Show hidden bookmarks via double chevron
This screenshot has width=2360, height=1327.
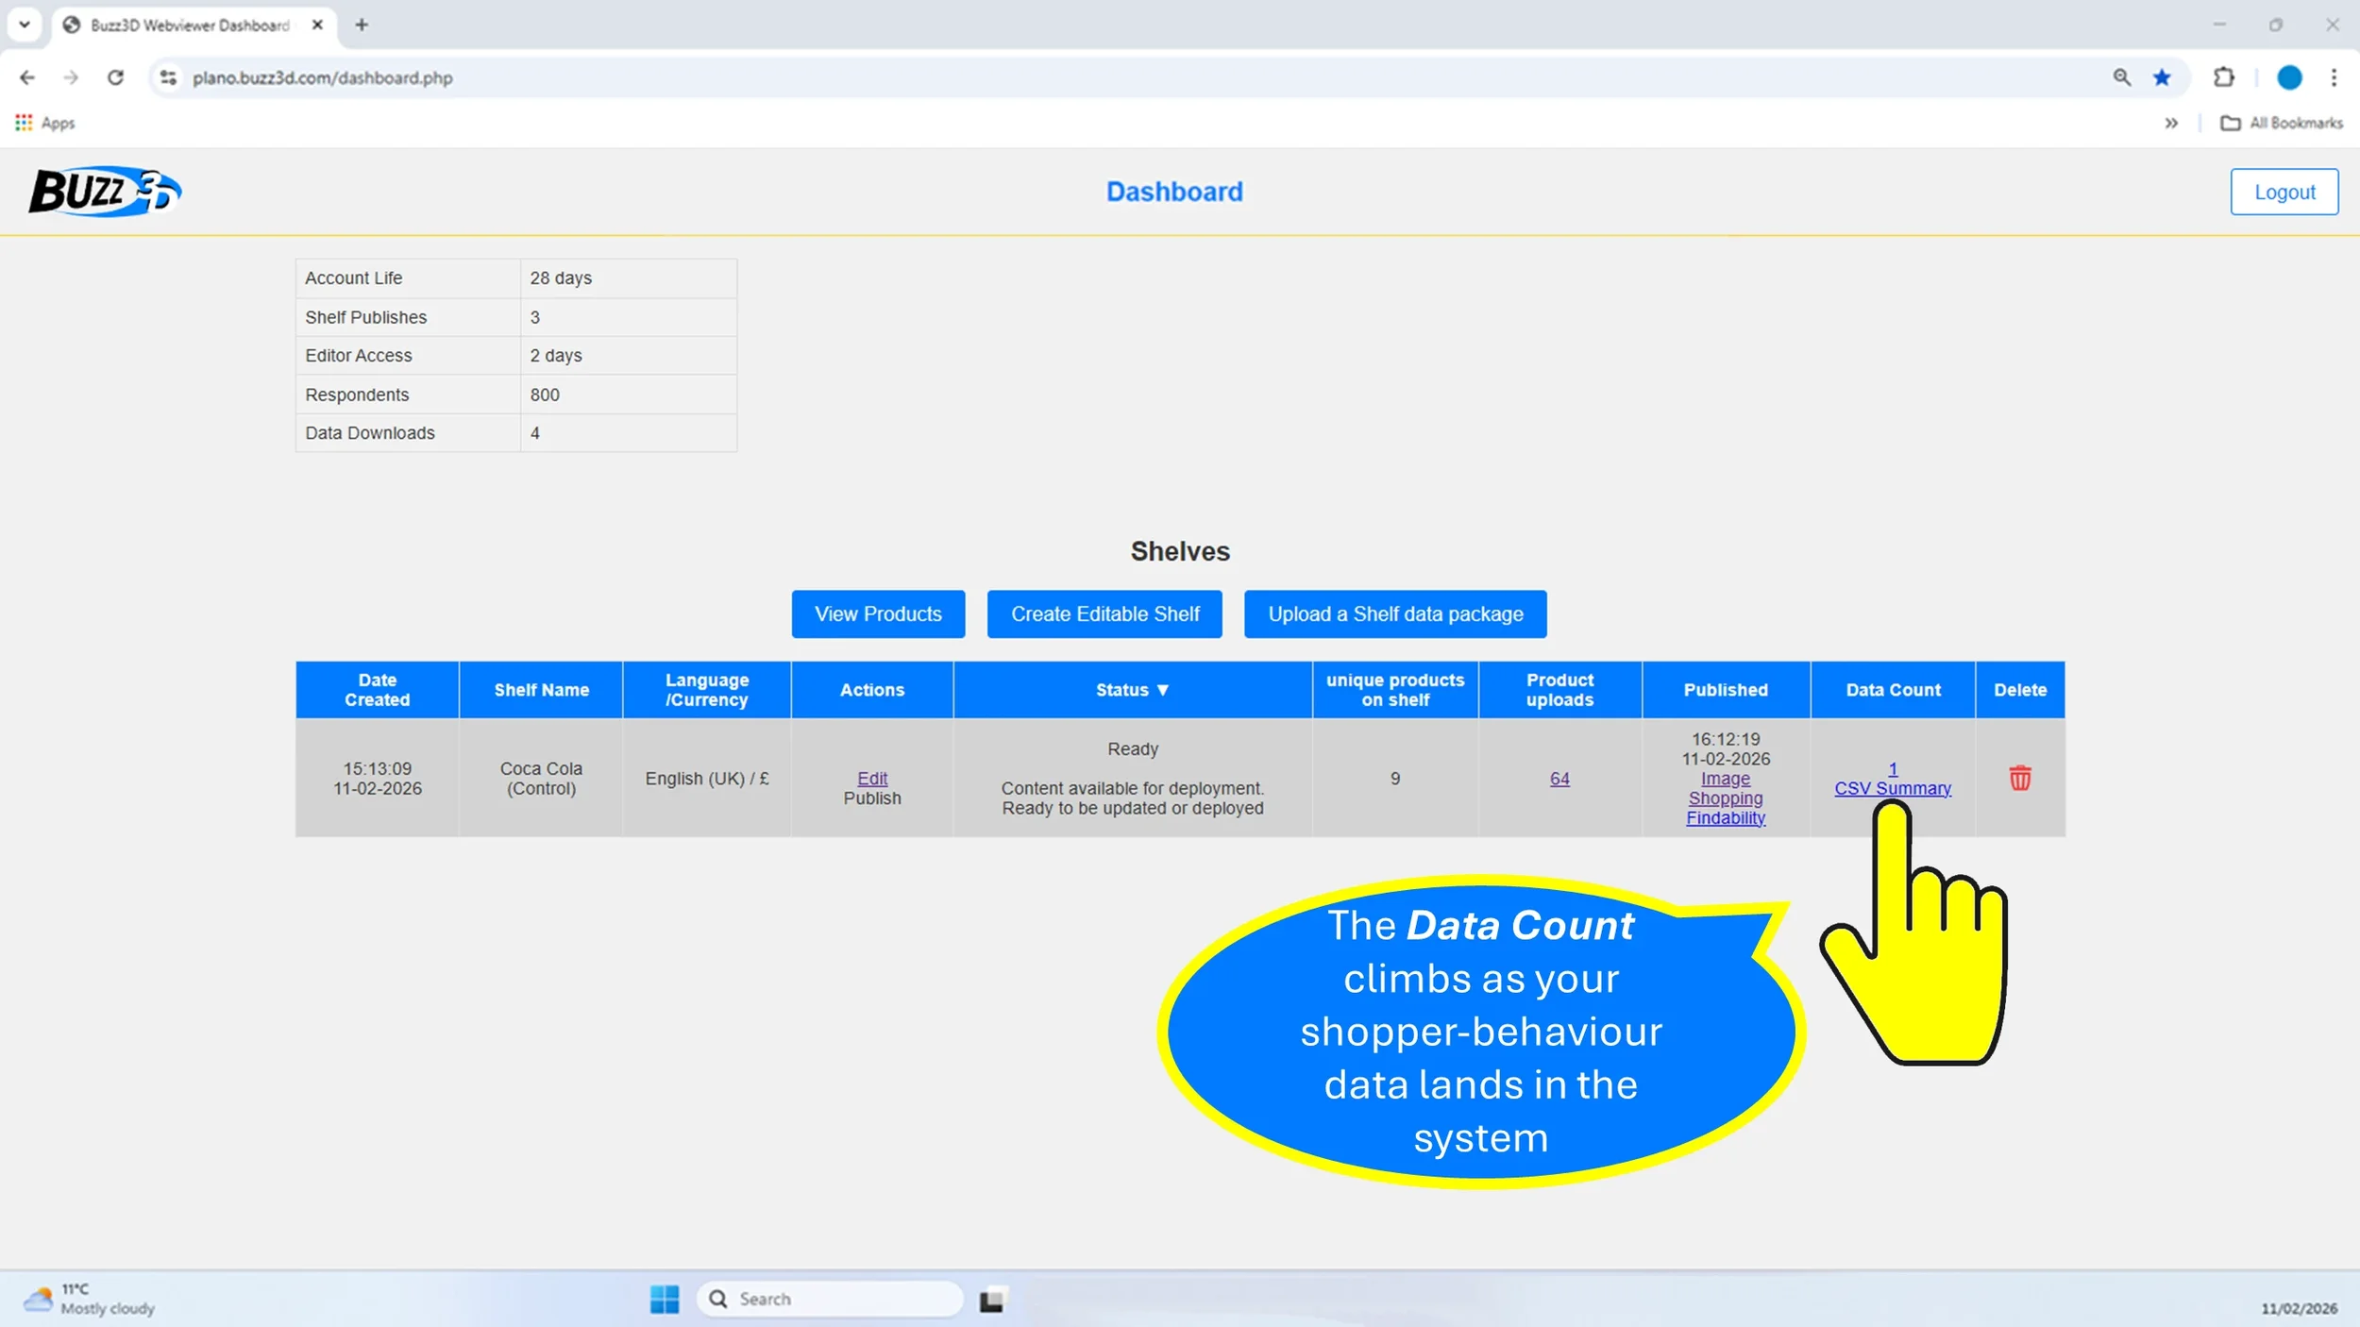pos(2170,123)
